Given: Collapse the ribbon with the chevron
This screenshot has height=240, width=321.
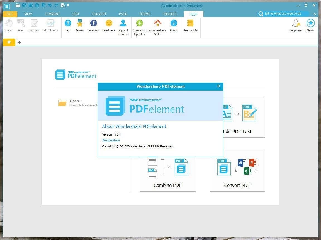Looking at the screenshot, I should [315, 14].
